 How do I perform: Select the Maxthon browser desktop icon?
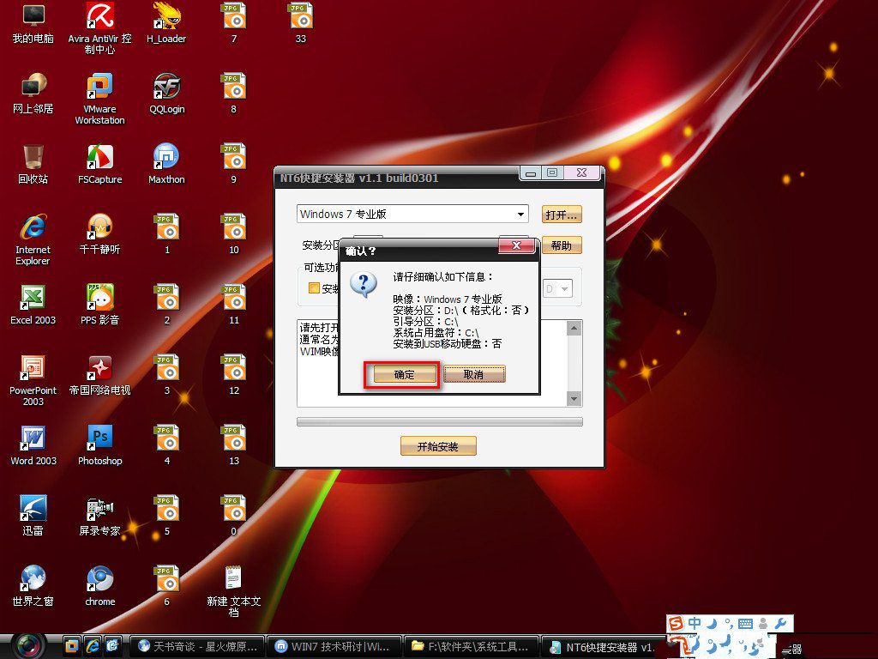166,157
